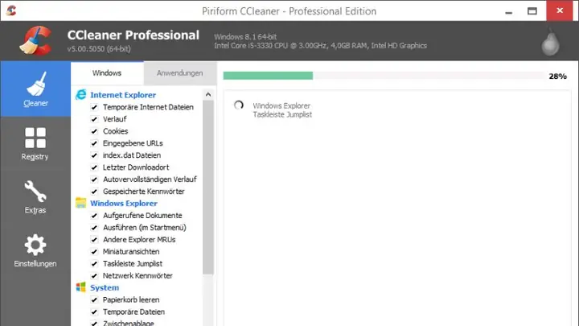Toggle index.dat Dateien checkbox
The height and width of the screenshot is (326, 579).
94,155
